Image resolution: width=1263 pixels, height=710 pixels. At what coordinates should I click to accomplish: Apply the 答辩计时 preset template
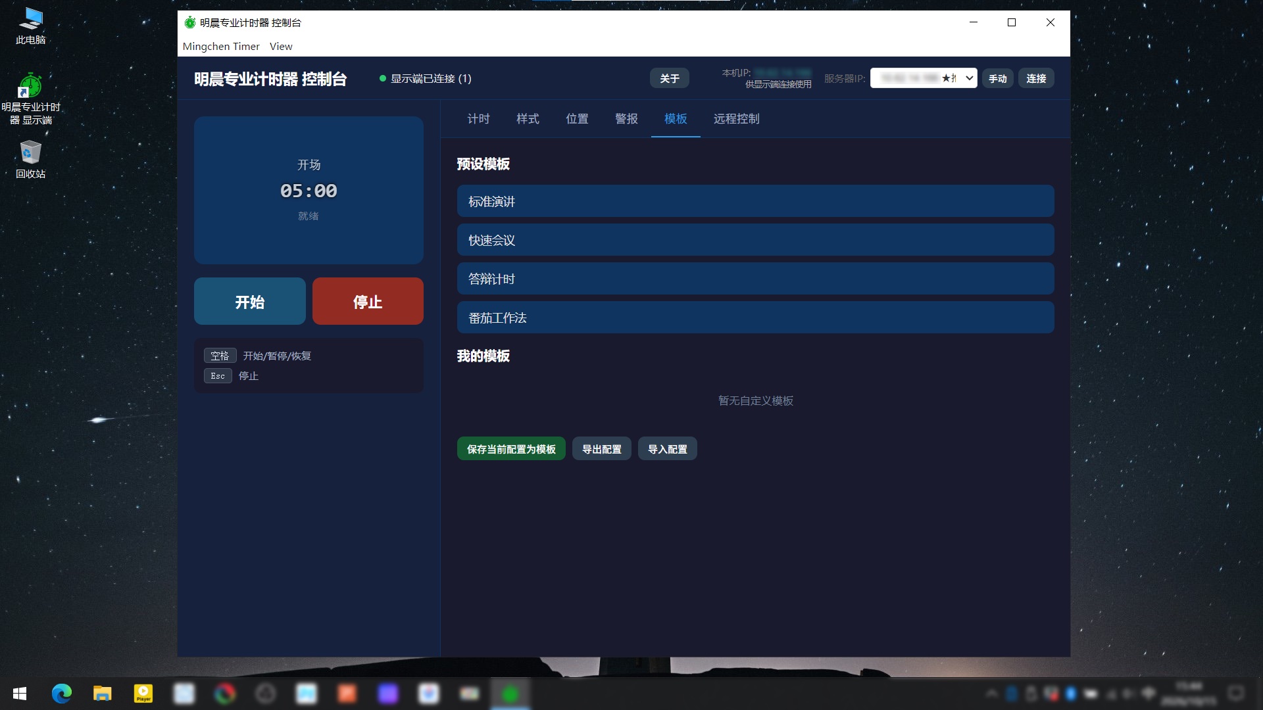pyautogui.click(x=755, y=279)
